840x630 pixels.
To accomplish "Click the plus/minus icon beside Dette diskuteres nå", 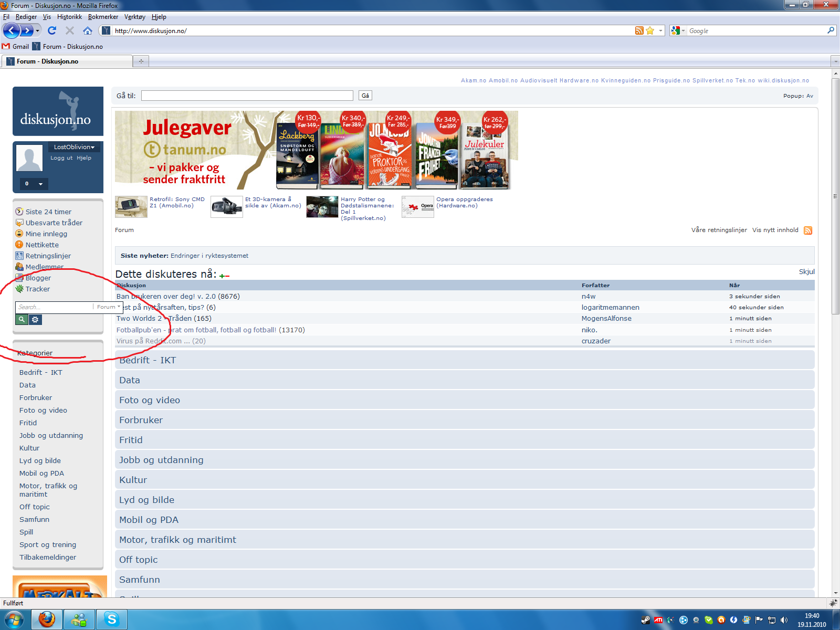I will (x=225, y=276).
